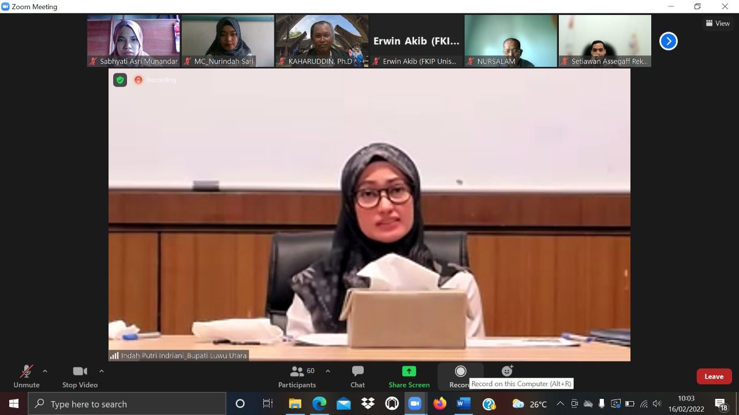Expand audio options arrow beside Unmute
739x415 pixels.
(x=45, y=371)
